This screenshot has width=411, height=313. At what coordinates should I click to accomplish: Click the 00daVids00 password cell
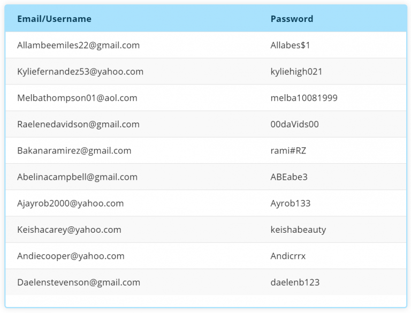294,124
